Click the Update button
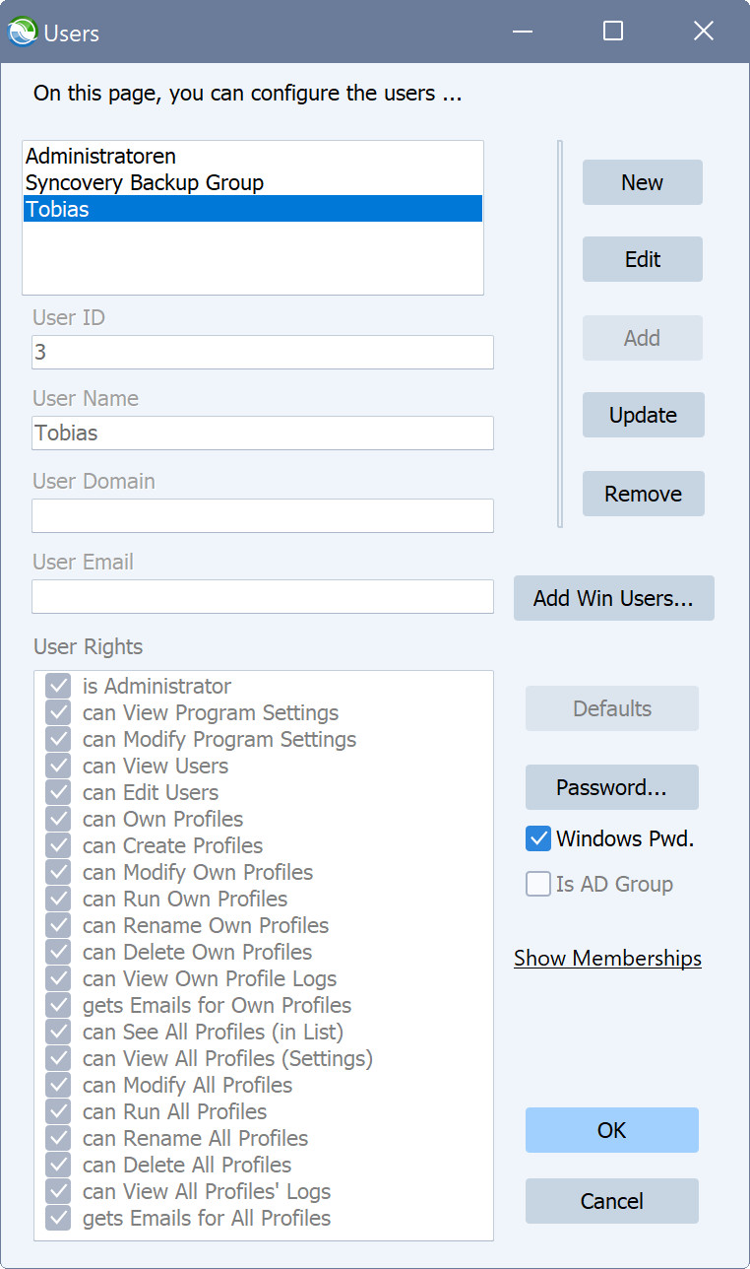 (x=643, y=415)
